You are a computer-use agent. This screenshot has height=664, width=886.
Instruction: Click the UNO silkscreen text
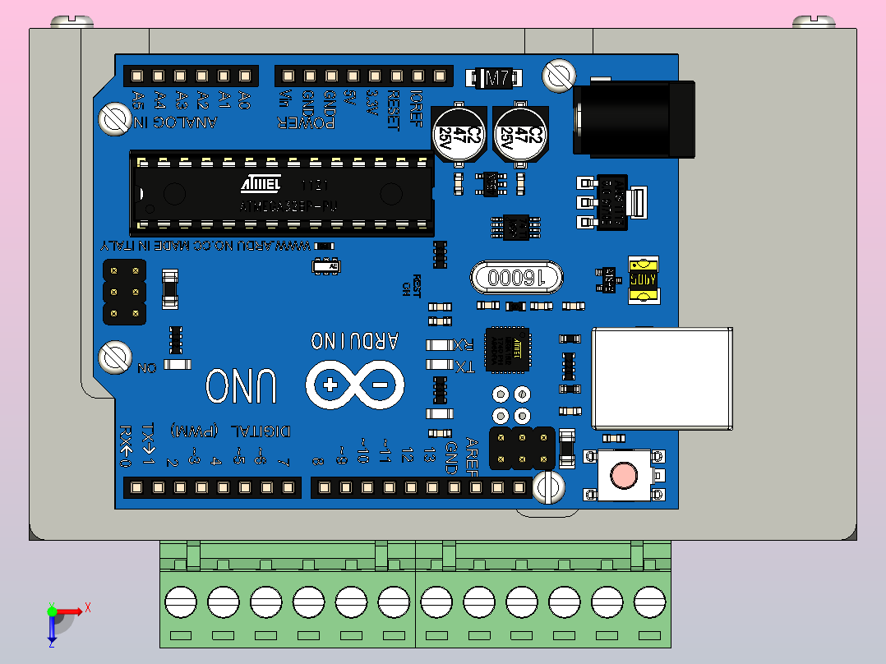coord(242,386)
